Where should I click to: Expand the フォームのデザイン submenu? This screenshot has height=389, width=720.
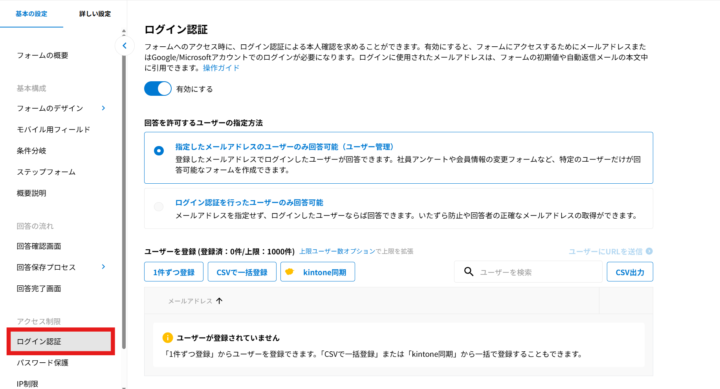[x=103, y=108]
